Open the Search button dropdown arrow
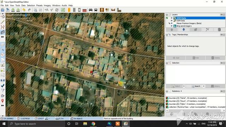 204,86
